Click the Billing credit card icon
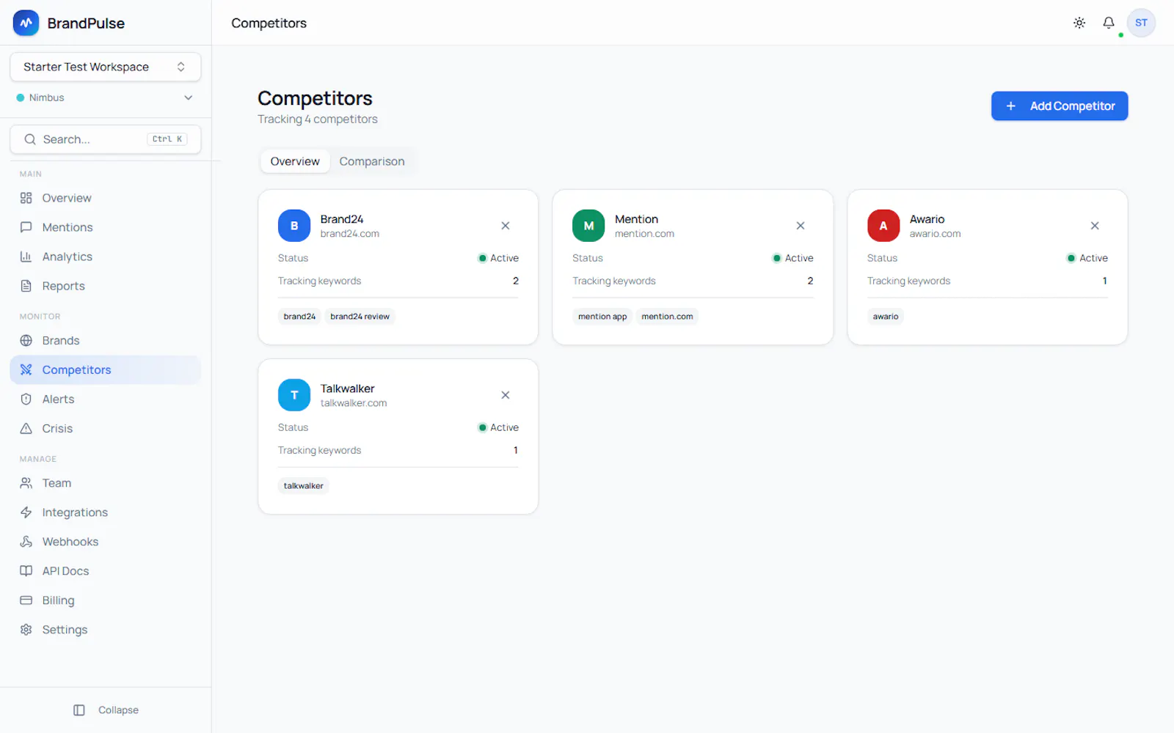The height and width of the screenshot is (733, 1174). (x=26, y=600)
